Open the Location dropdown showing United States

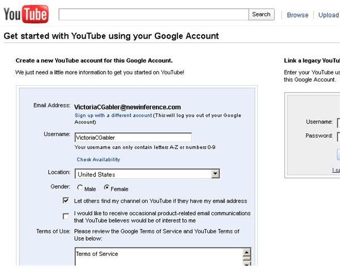(x=147, y=174)
